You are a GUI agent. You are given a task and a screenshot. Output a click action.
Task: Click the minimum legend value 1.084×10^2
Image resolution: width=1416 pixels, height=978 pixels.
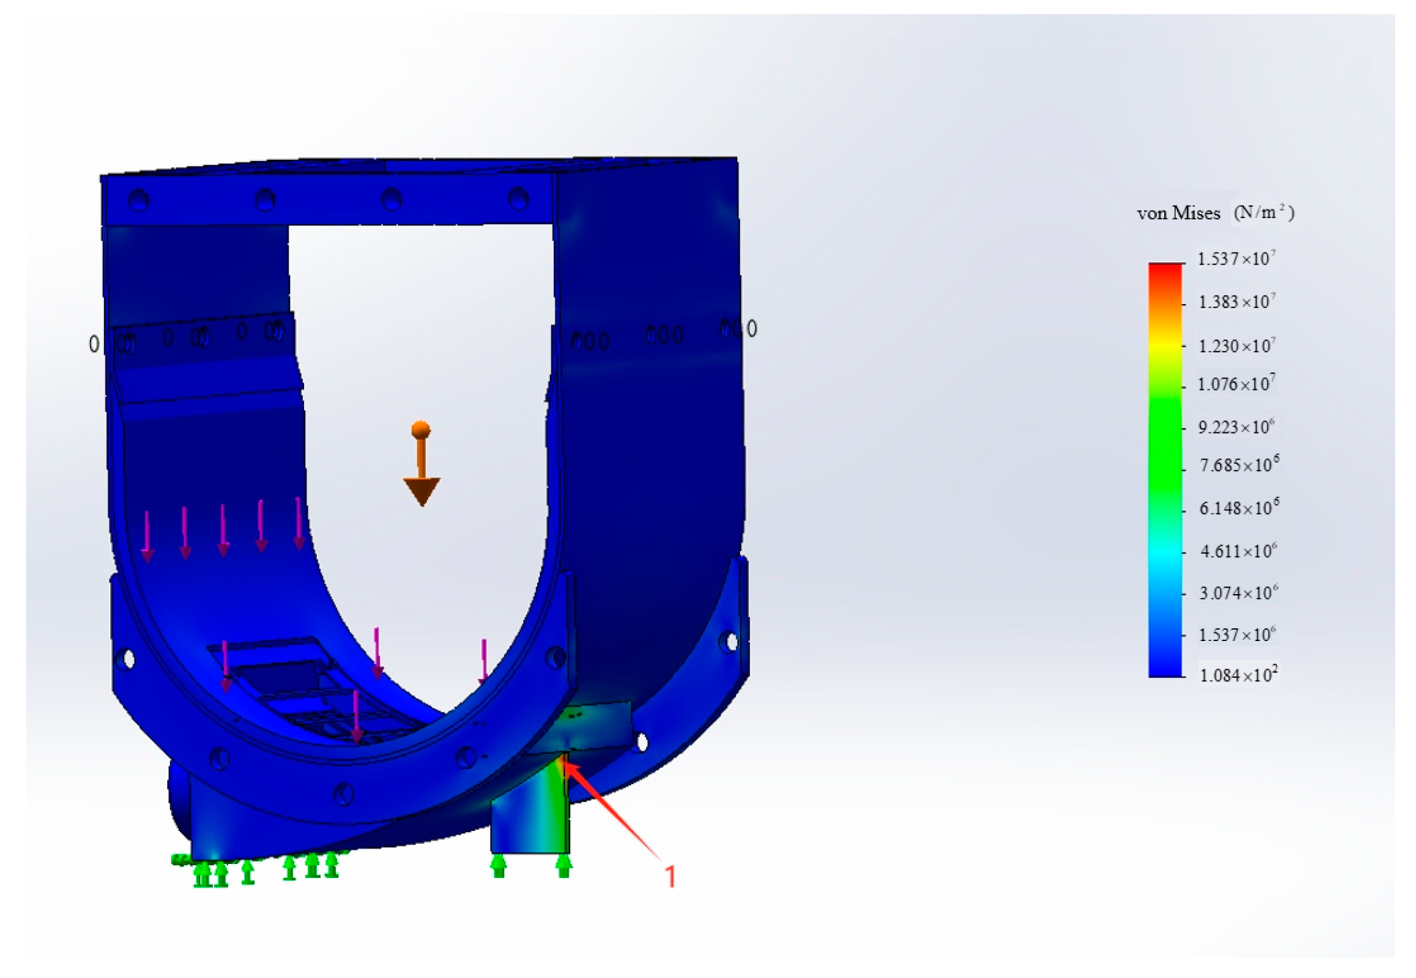1238,675
